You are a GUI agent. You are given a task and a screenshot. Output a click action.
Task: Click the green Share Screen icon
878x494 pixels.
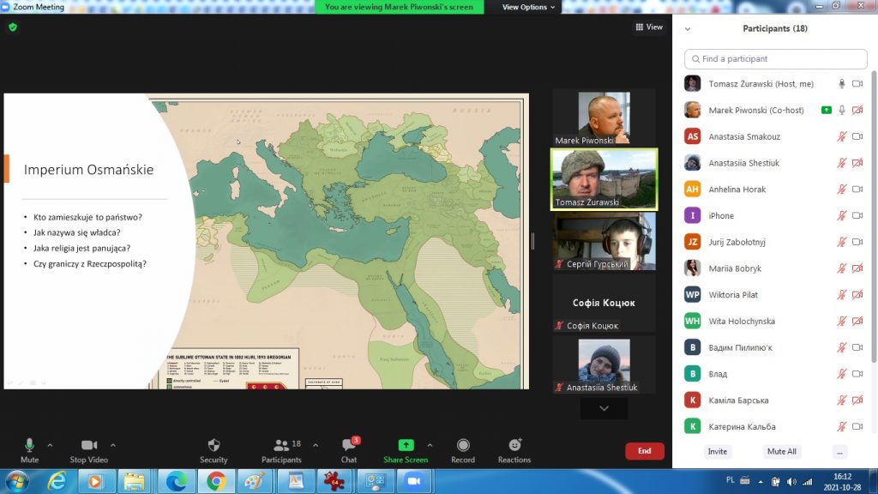(x=406, y=446)
